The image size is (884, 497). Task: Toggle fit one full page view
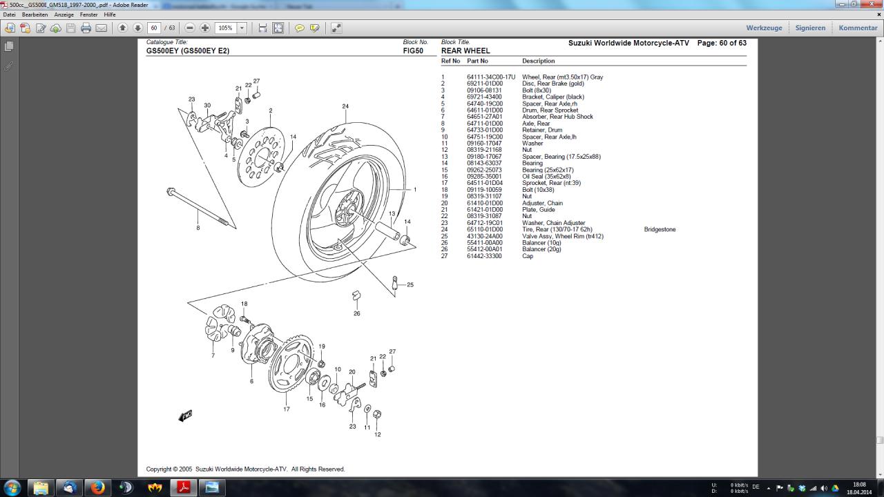(x=278, y=28)
